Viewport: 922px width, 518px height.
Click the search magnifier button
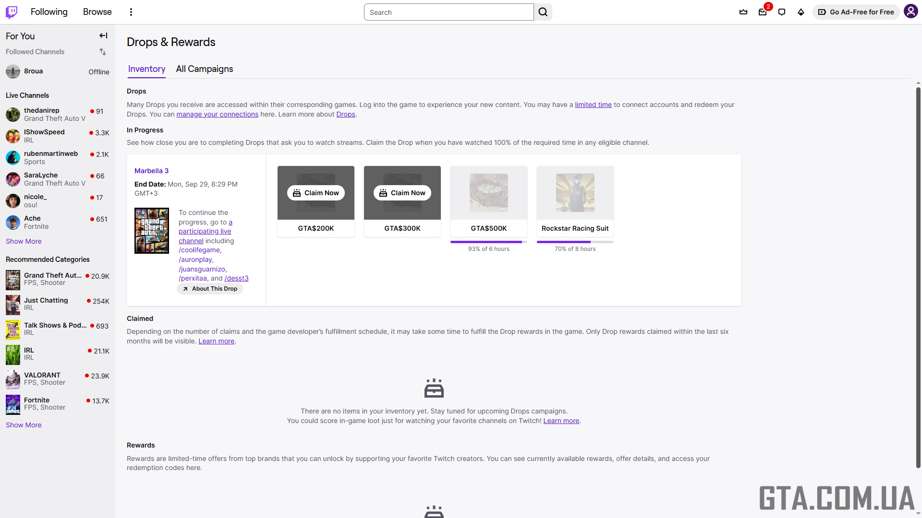tap(543, 12)
